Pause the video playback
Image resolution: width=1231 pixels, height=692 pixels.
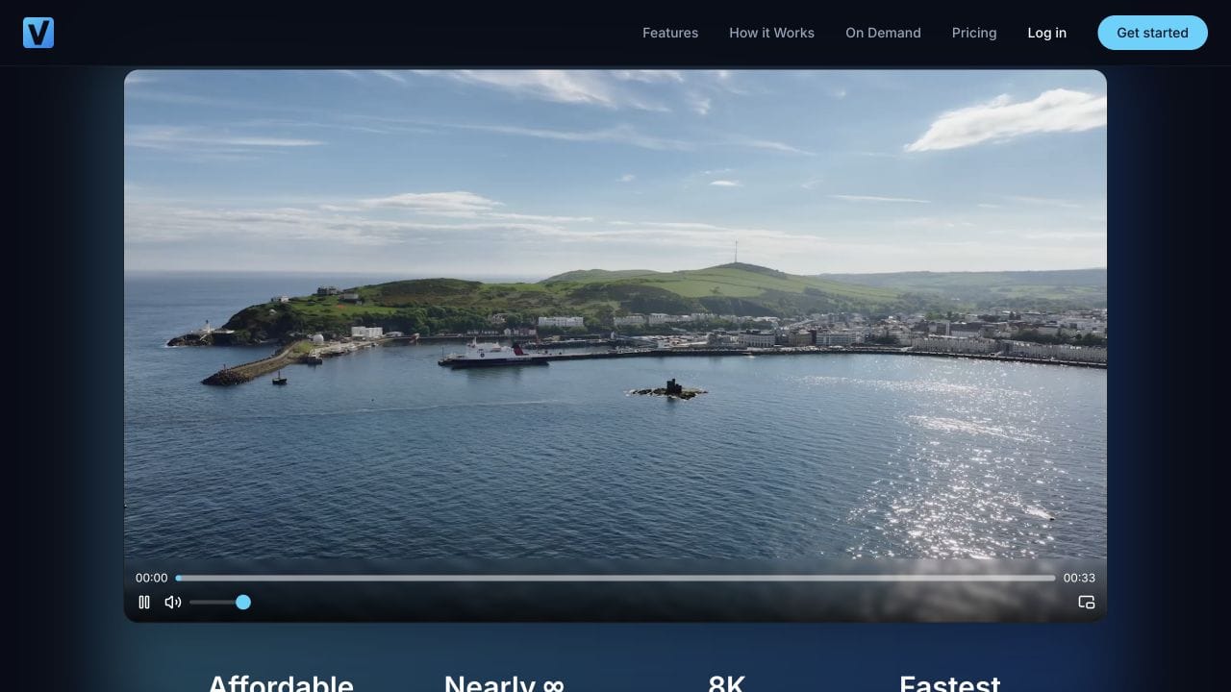coord(144,603)
